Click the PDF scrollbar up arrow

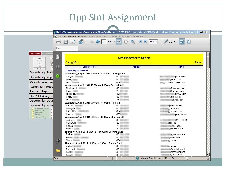click(208, 55)
